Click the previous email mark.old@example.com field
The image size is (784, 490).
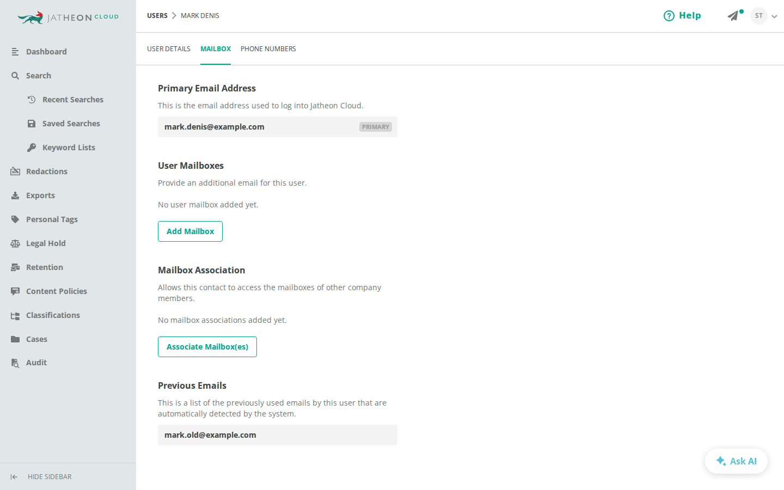coord(278,435)
